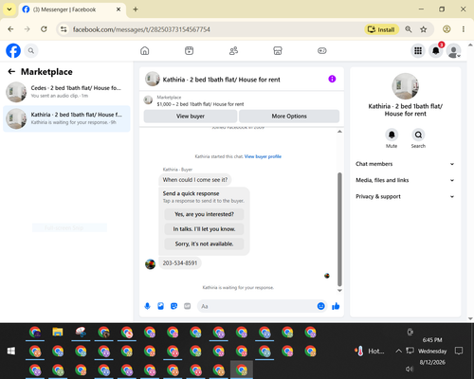Bookmark this page with the star icon

[x=424, y=29]
